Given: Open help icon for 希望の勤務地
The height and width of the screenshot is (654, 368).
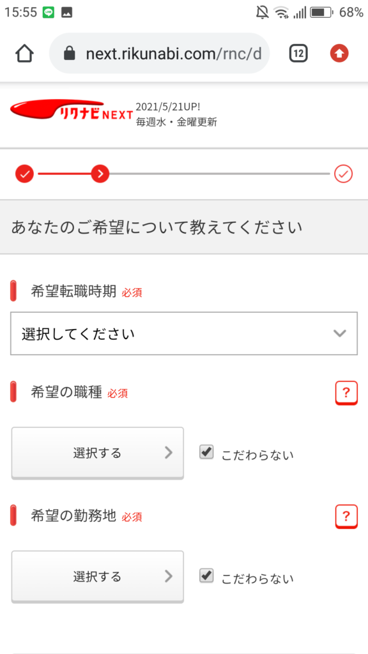Looking at the screenshot, I should (346, 516).
